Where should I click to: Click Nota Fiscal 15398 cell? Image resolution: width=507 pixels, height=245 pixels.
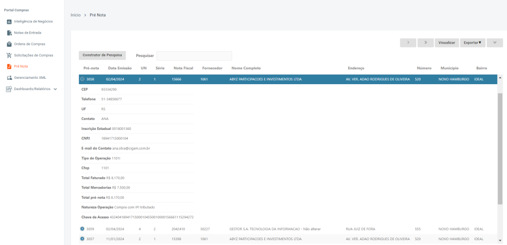[177, 239]
